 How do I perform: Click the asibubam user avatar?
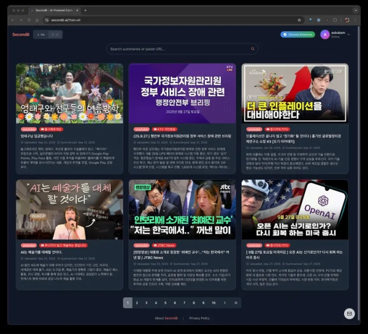[324, 35]
